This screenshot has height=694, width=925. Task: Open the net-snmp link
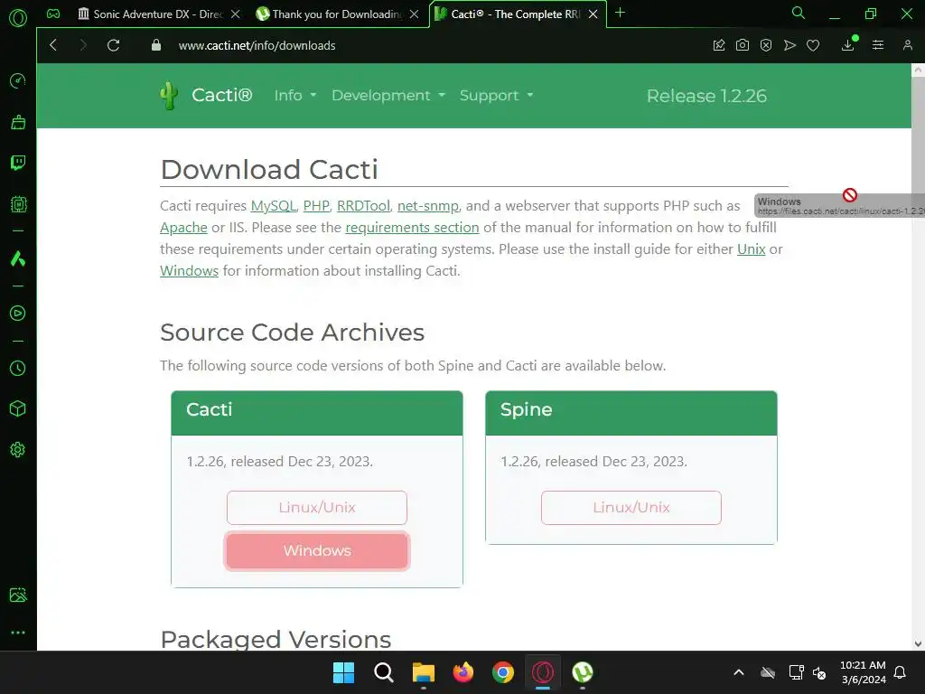427,205
